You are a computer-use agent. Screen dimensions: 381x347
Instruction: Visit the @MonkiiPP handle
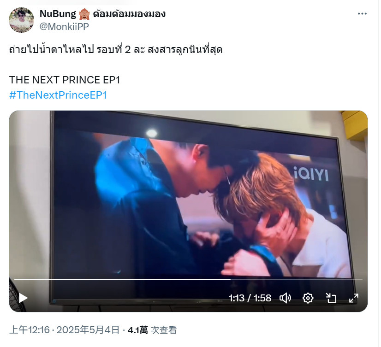click(64, 26)
